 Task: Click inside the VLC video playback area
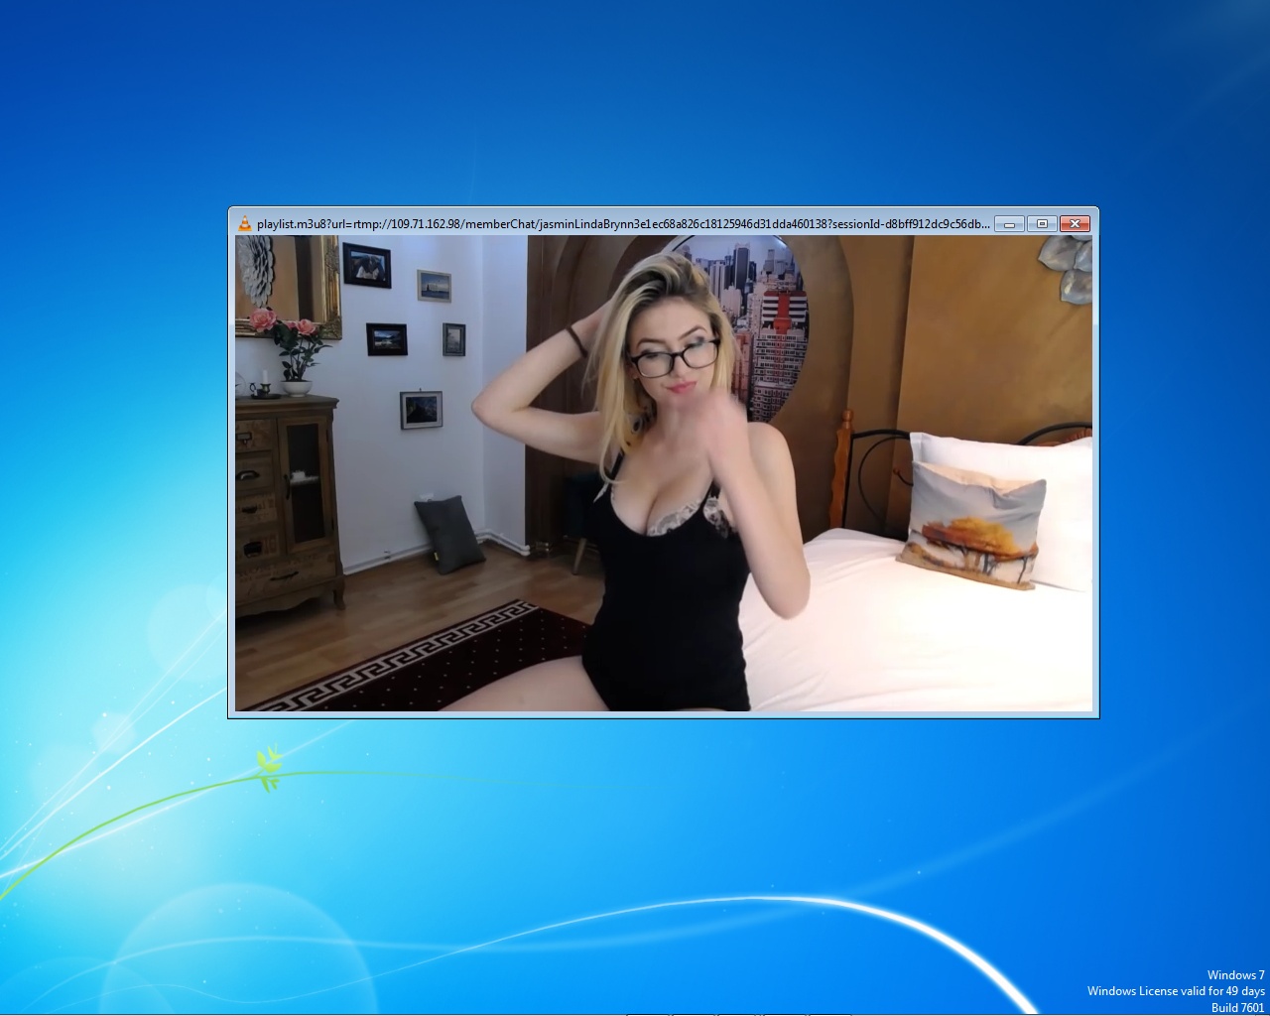tap(664, 473)
